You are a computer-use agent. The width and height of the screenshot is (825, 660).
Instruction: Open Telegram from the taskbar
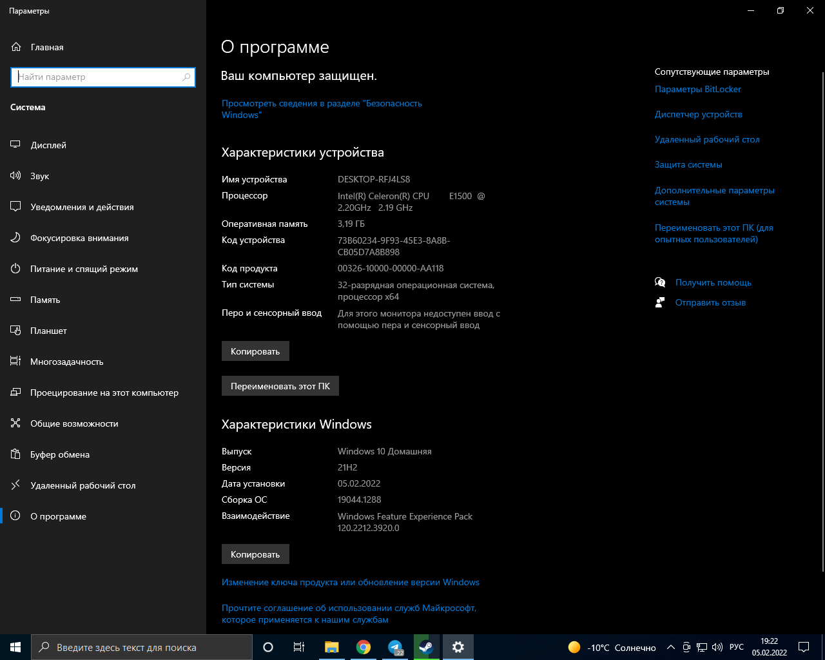(395, 647)
